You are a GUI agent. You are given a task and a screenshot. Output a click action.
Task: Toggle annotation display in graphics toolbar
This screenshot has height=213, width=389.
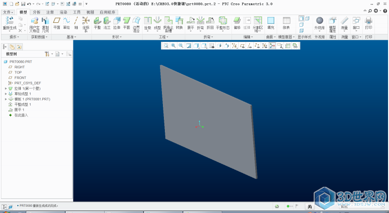[x=280, y=46]
